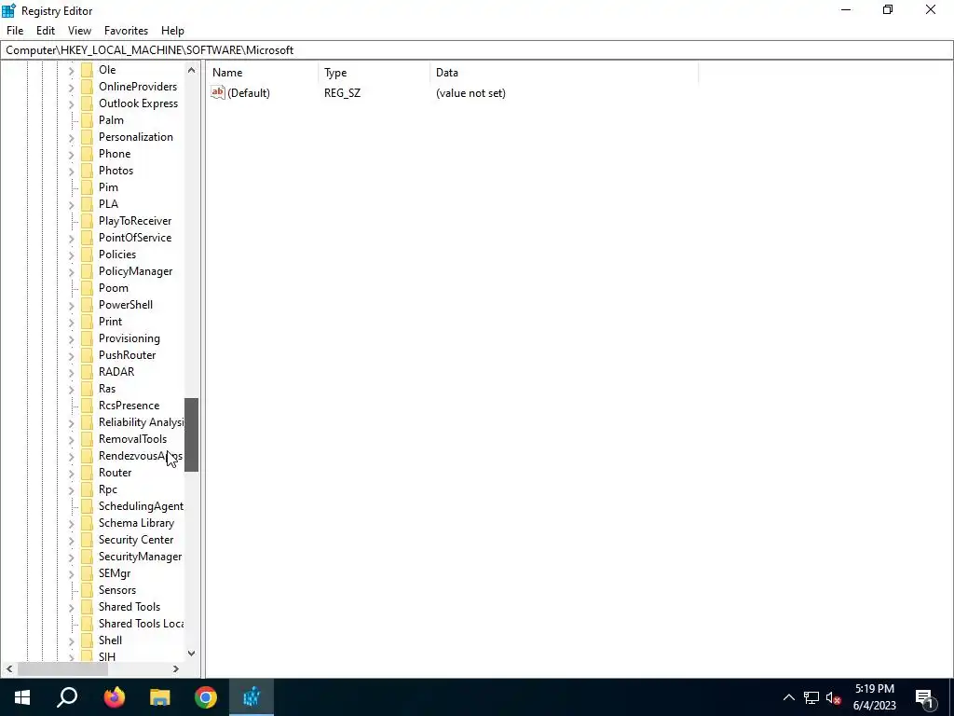Expand the OnlineProviders key
The height and width of the screenshot is (716, 954).
coord(71,87)
